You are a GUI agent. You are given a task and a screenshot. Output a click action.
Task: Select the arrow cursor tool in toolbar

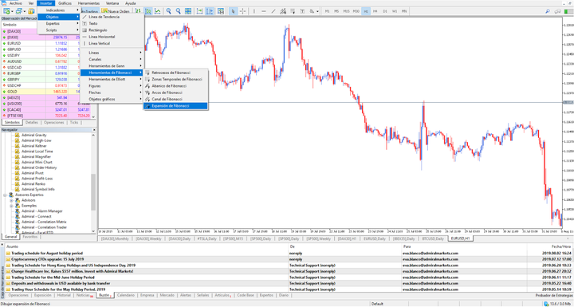(233, 11)
